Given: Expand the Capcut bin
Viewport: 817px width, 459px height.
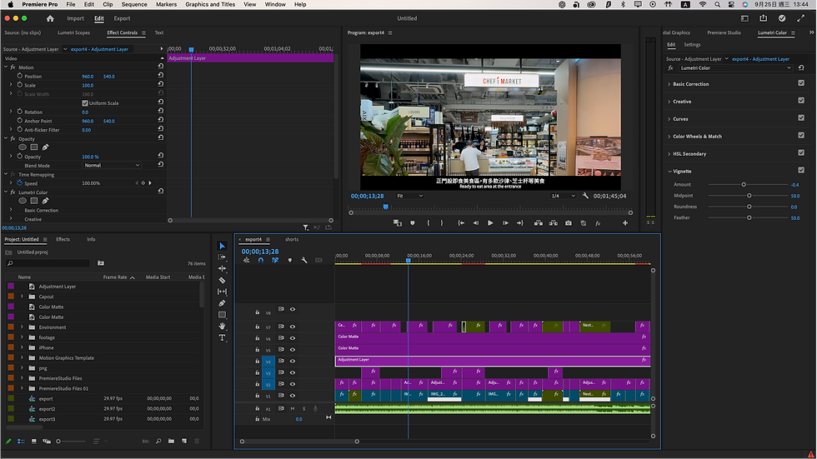Looking at the screenshot, I should pyautogui.click(x=22, y=296).
